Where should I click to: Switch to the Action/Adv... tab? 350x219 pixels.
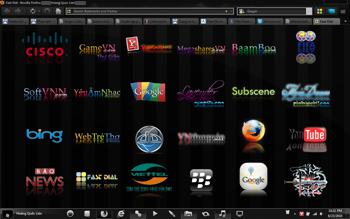[100, 21]
